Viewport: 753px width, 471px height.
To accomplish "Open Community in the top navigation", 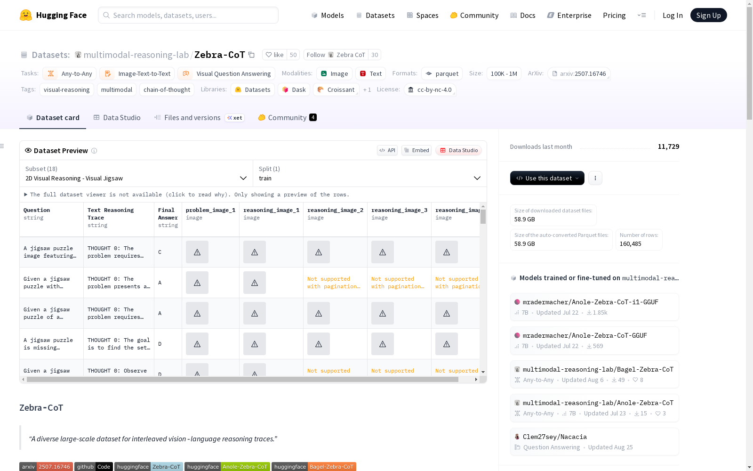I will (474, 15).
